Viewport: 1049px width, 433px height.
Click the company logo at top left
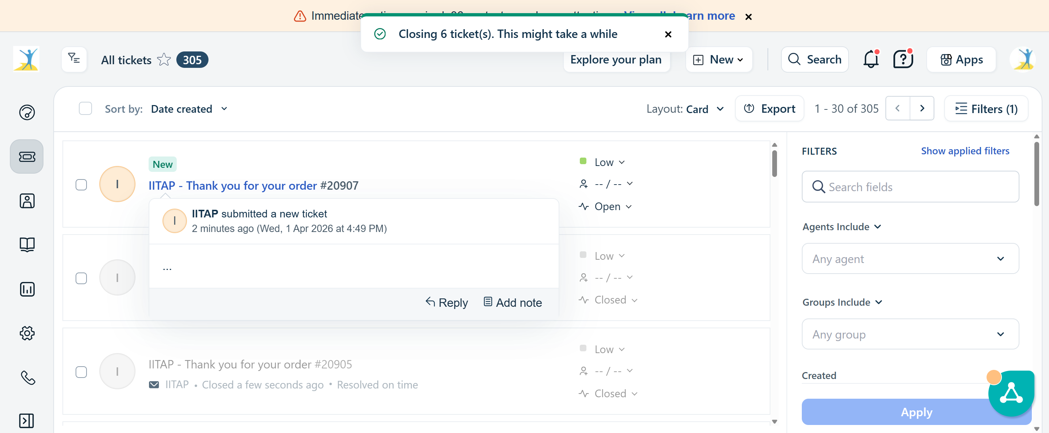(x=26, y=59)
